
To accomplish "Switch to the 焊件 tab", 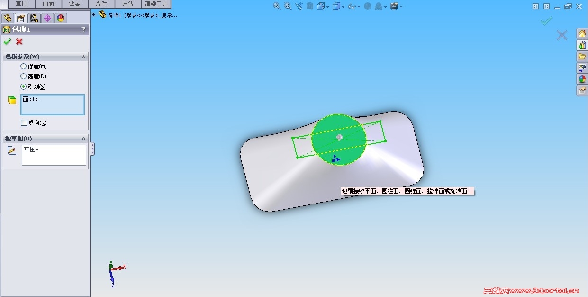I will coord(101,4).
